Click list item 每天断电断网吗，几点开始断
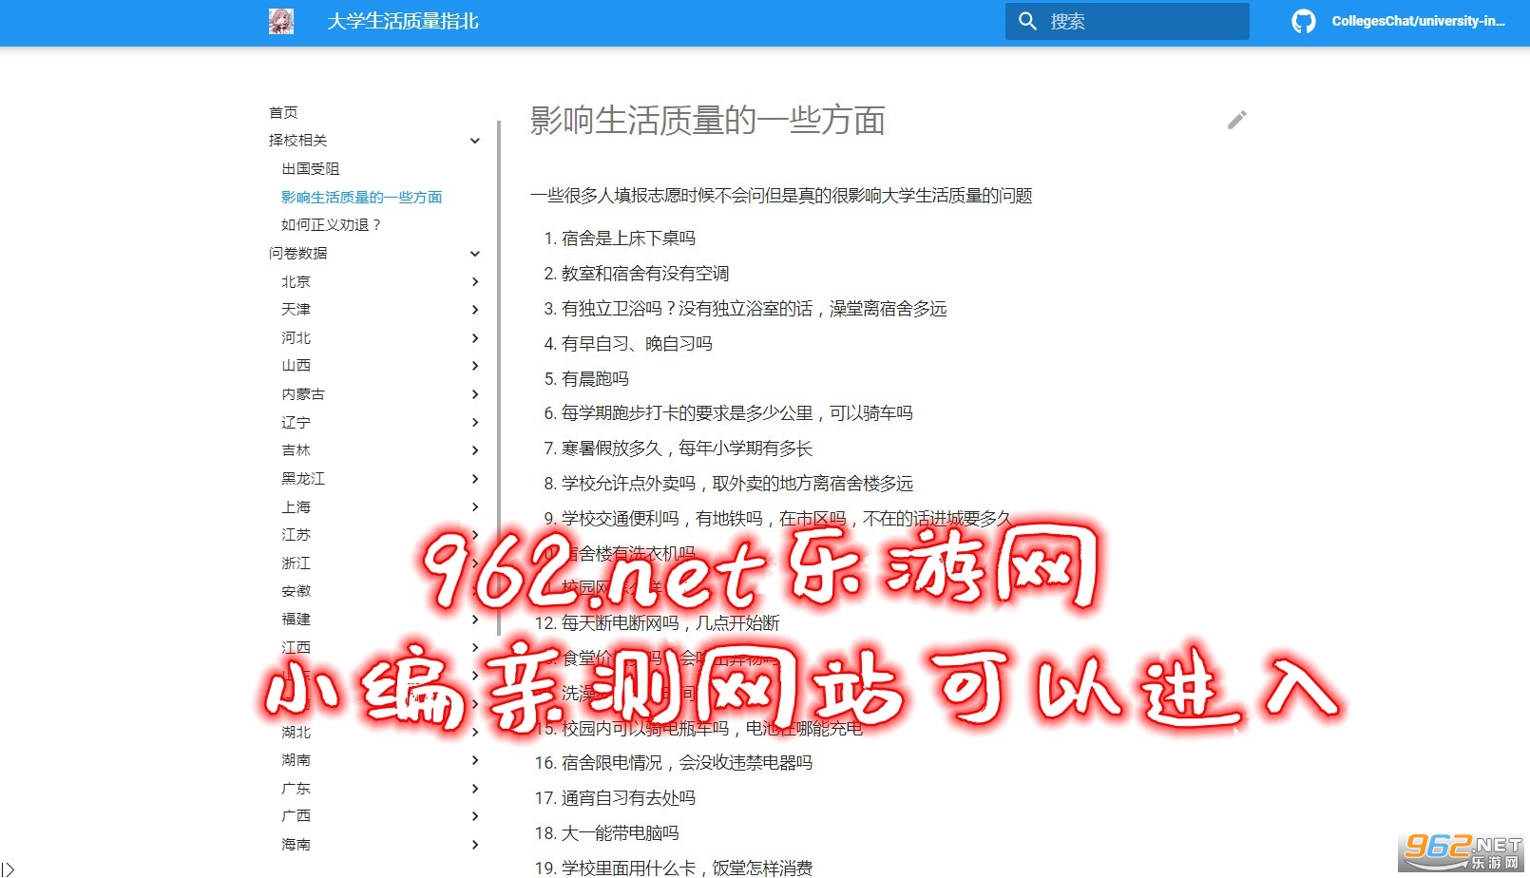The height and width of the screenshot is (878, 1530). (x=670, y=623)
